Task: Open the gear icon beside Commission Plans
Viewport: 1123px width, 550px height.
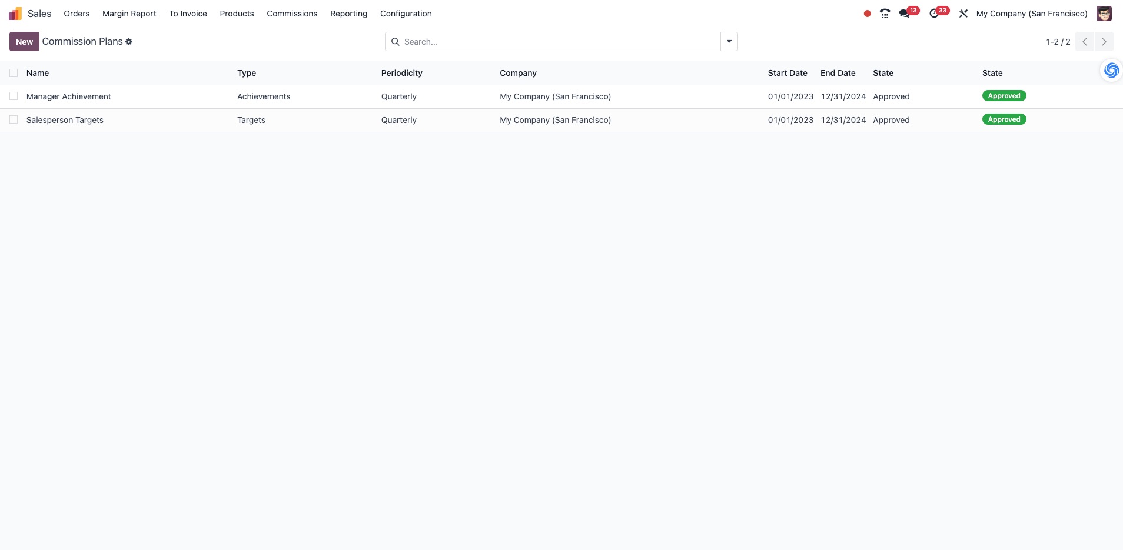Action: coord(129,42)
